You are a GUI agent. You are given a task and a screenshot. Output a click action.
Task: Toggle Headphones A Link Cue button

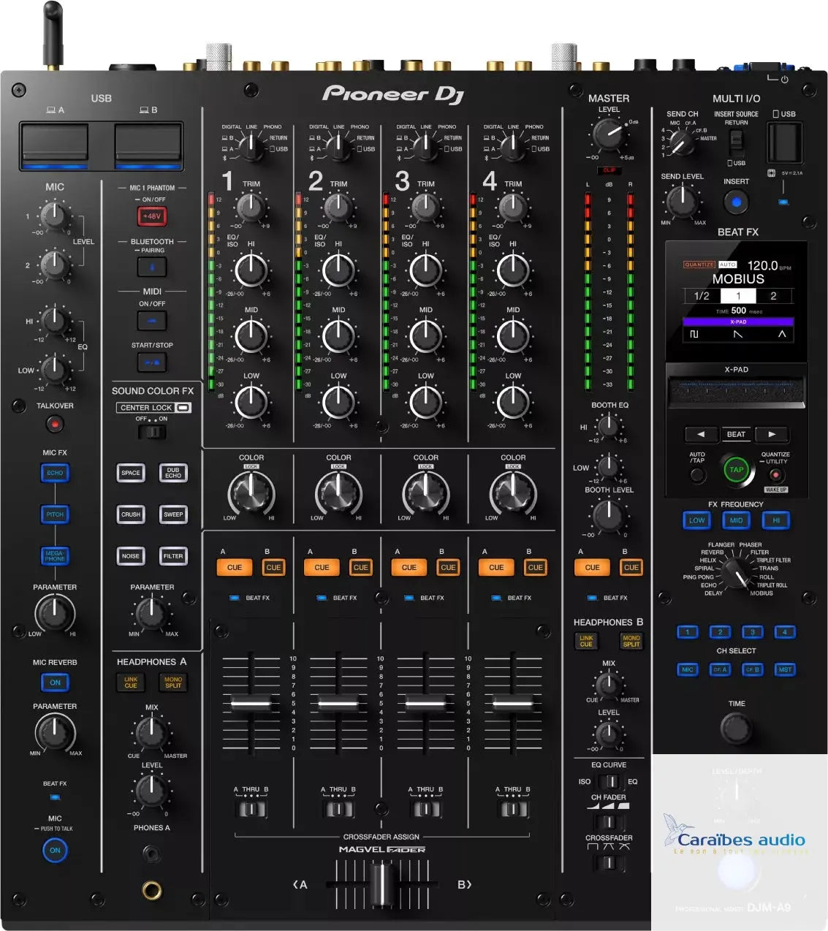point(131,683)
